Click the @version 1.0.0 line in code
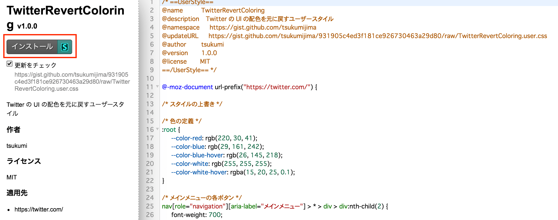Viewport: 558px width, 220px height. (x=189, y=53)
